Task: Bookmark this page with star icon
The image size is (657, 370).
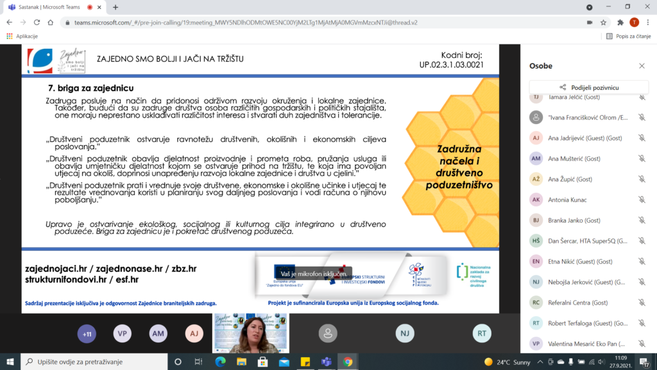Action: [604, 22]
